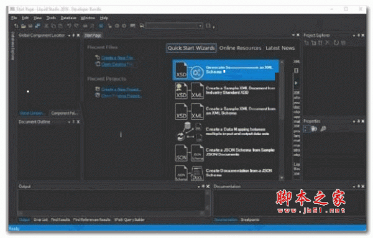
Task: Select Create a Data Mapping wizard entry
Action: tap(225, 132)
